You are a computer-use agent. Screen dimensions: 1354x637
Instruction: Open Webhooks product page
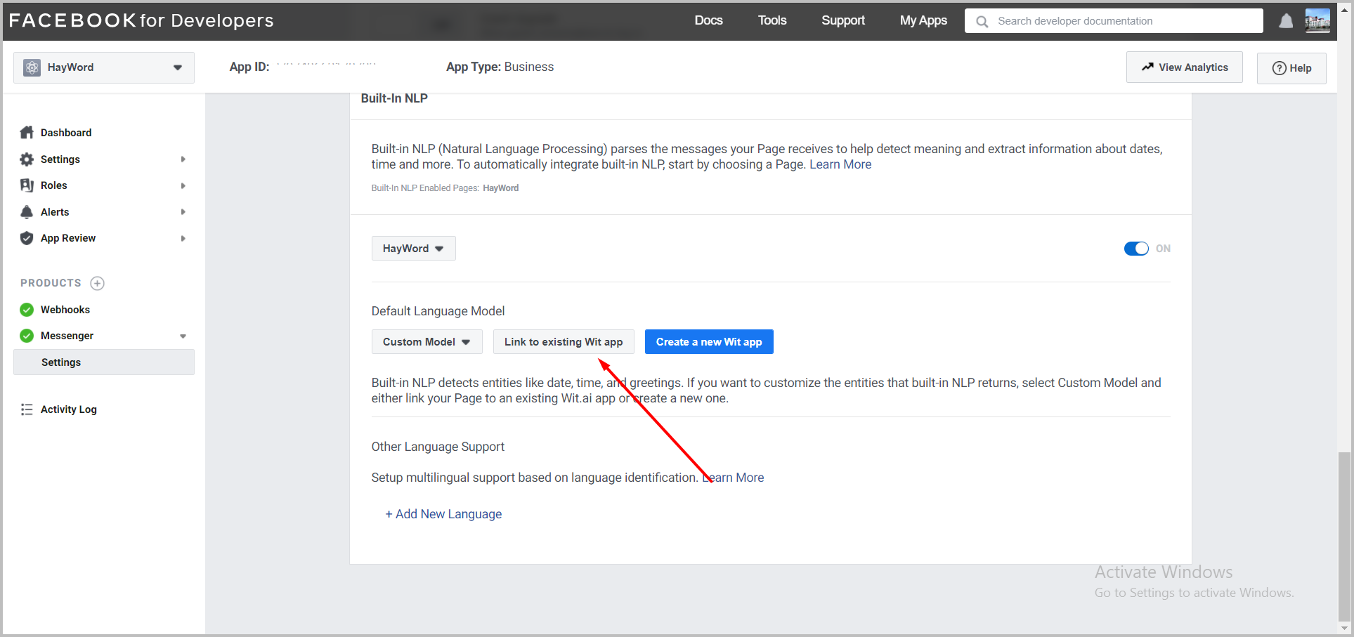(x=65, y=310)
